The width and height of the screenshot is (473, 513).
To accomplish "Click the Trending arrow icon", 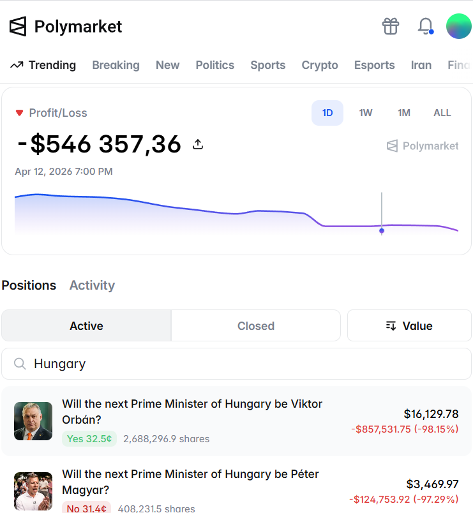I will pos(17,65).
